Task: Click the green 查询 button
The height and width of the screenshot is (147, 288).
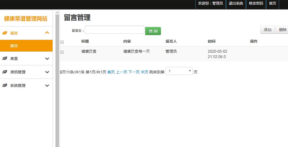Action: [153, 31]
